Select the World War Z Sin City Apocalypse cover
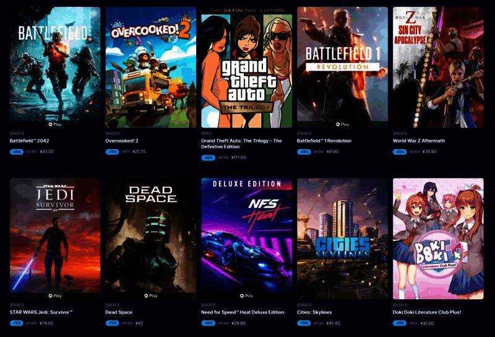Viewport: 495px width, 337px height. 438,68
